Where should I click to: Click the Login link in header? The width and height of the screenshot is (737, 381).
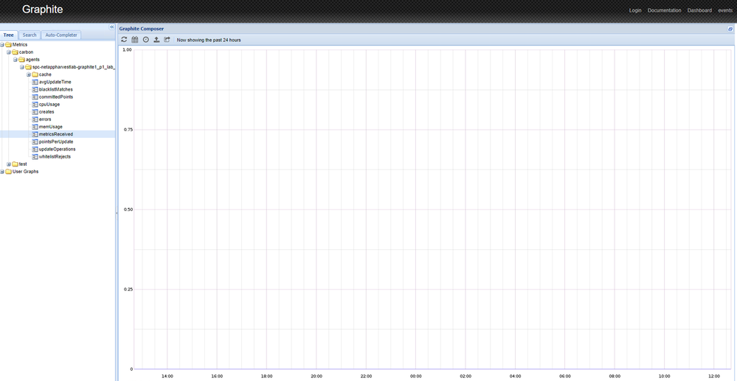coord(635,10)
